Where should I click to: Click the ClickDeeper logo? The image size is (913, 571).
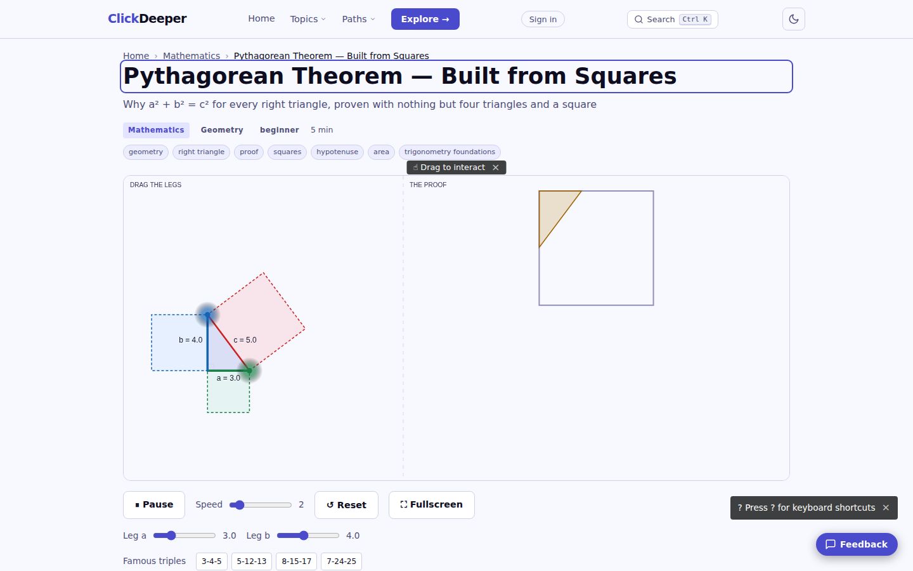[147, 19]
